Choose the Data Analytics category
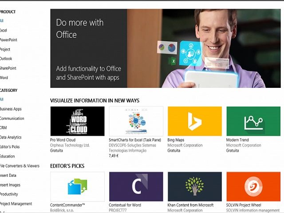The width and height of the screenshot is (284, 213). 11,137
